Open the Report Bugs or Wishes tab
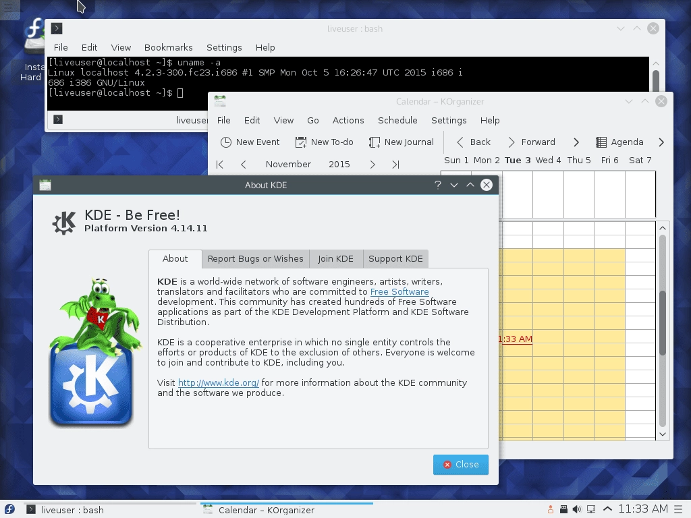 [256, 258]
